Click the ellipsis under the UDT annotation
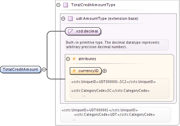 click(x=74, y=120)
